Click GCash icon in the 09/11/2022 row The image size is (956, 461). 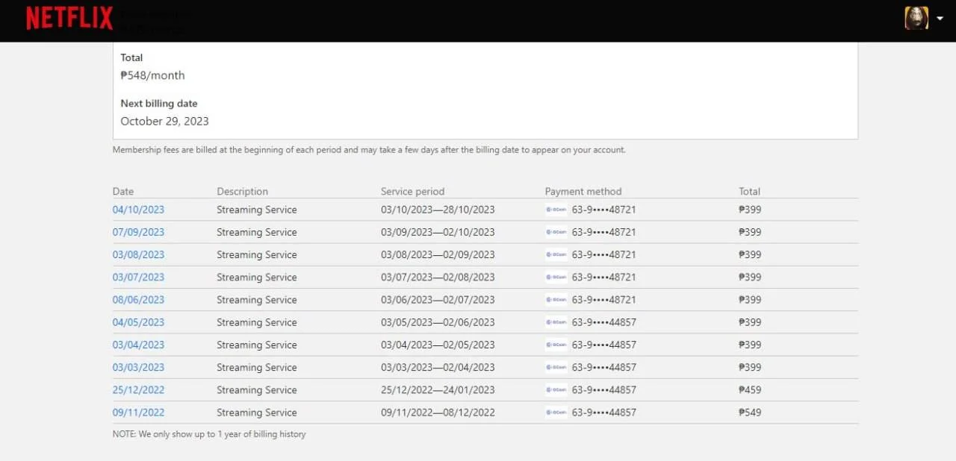coord(556,413)
